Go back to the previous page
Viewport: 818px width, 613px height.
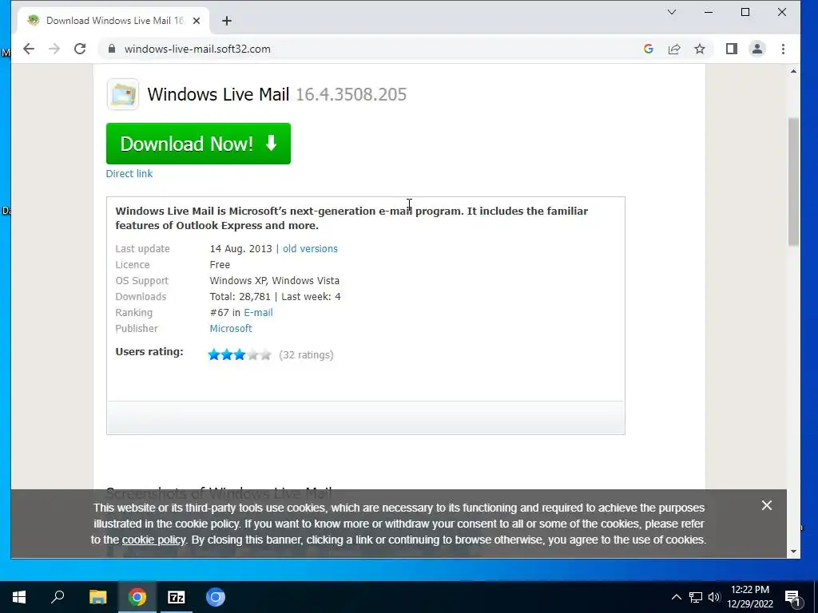pos(29,49)
